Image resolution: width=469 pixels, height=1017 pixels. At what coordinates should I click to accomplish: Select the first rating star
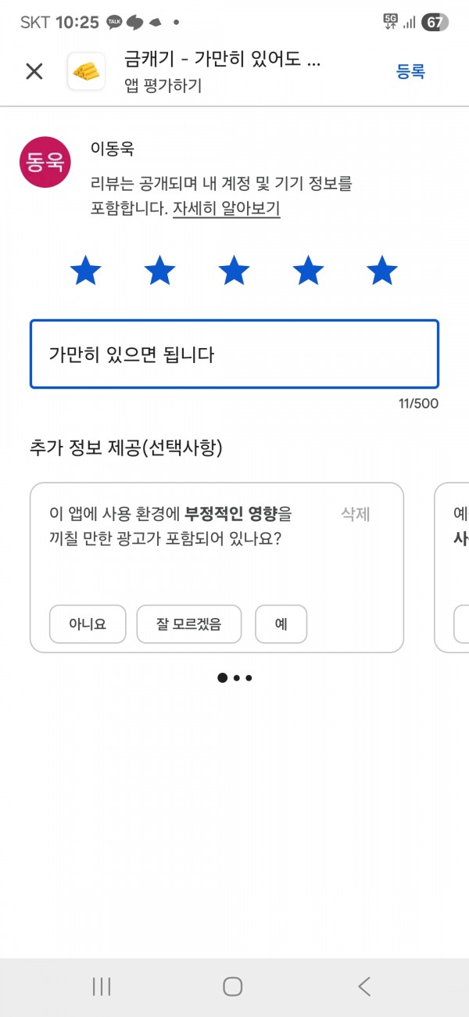(85, 271)
